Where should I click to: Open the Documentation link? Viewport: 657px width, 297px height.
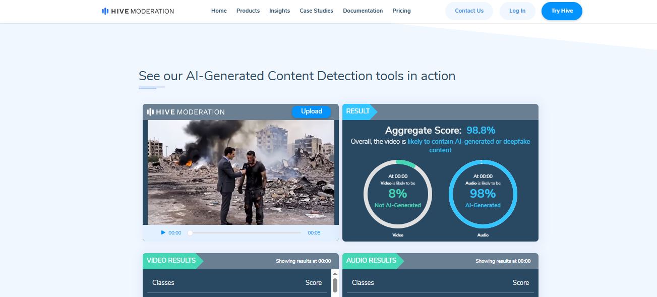[x=363, y=11]
